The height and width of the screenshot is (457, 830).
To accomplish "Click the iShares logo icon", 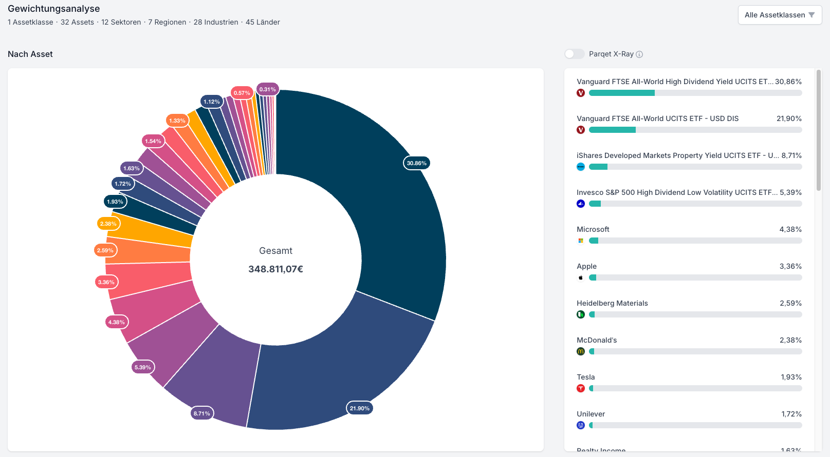I will coord(581,167).
